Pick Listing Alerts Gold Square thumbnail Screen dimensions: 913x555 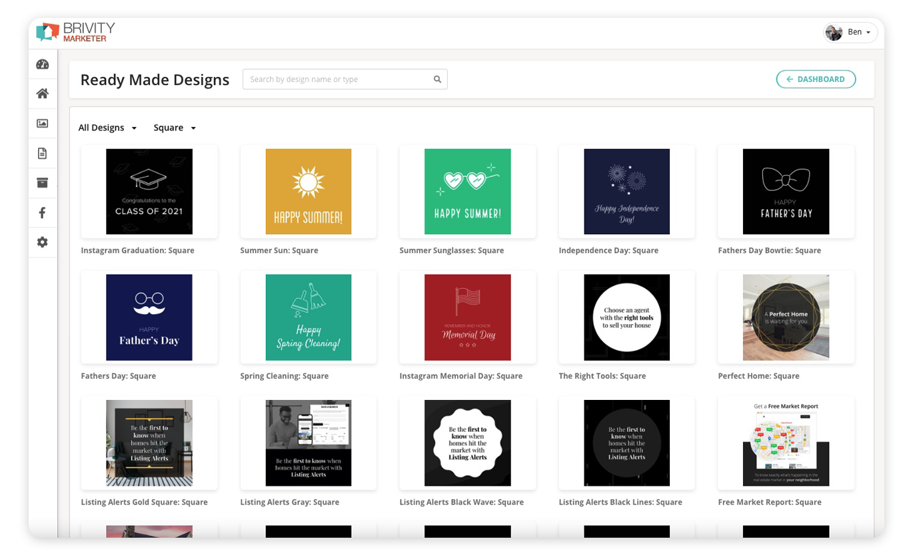[x=149, y=443]
